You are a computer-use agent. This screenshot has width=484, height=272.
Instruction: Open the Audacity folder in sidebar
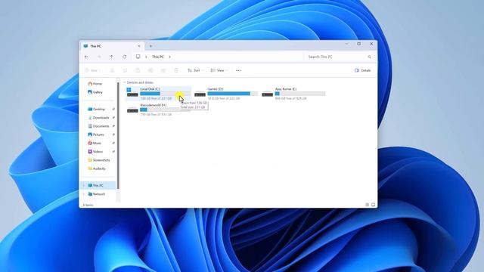click(x=97, y=168)
